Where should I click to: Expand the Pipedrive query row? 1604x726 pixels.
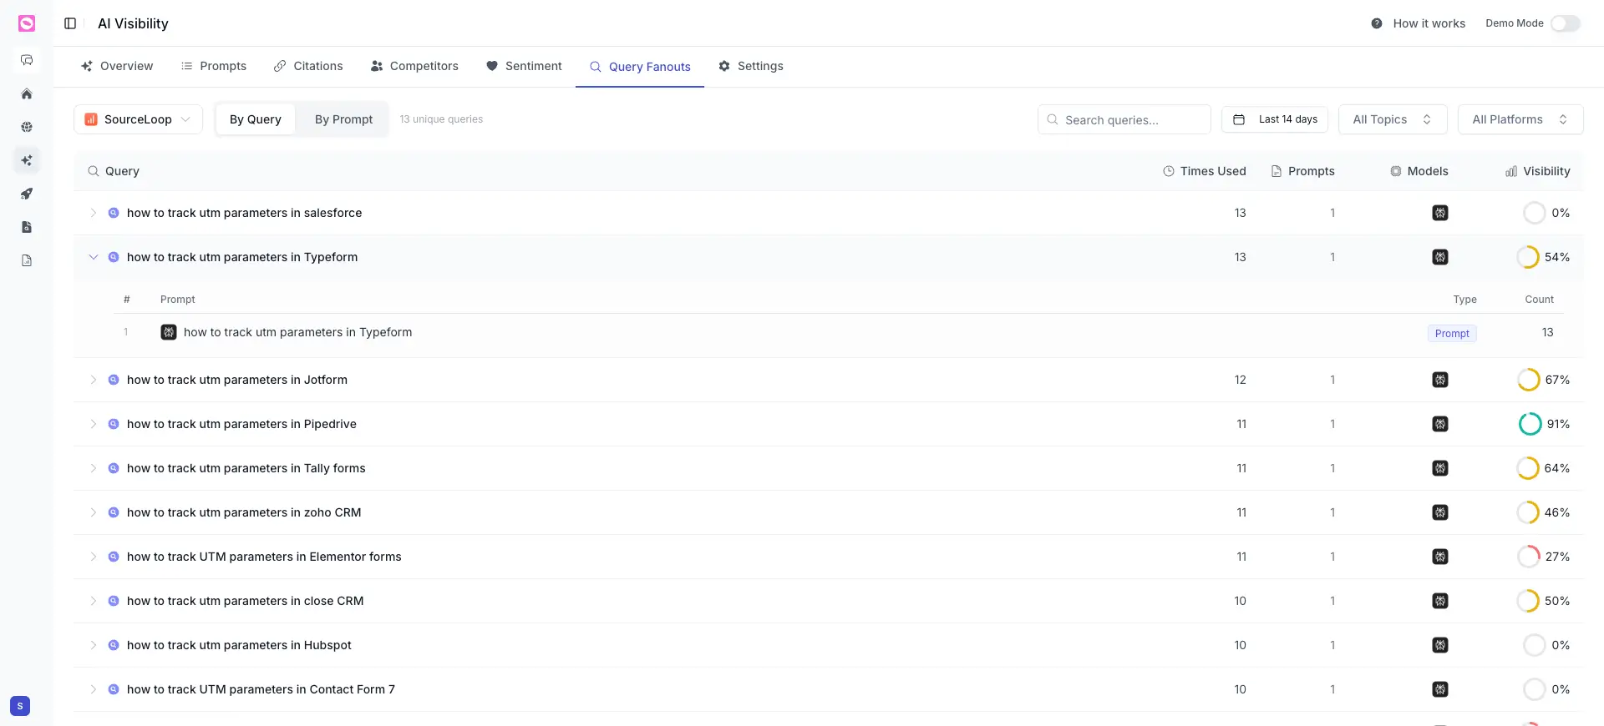[93, 424]
